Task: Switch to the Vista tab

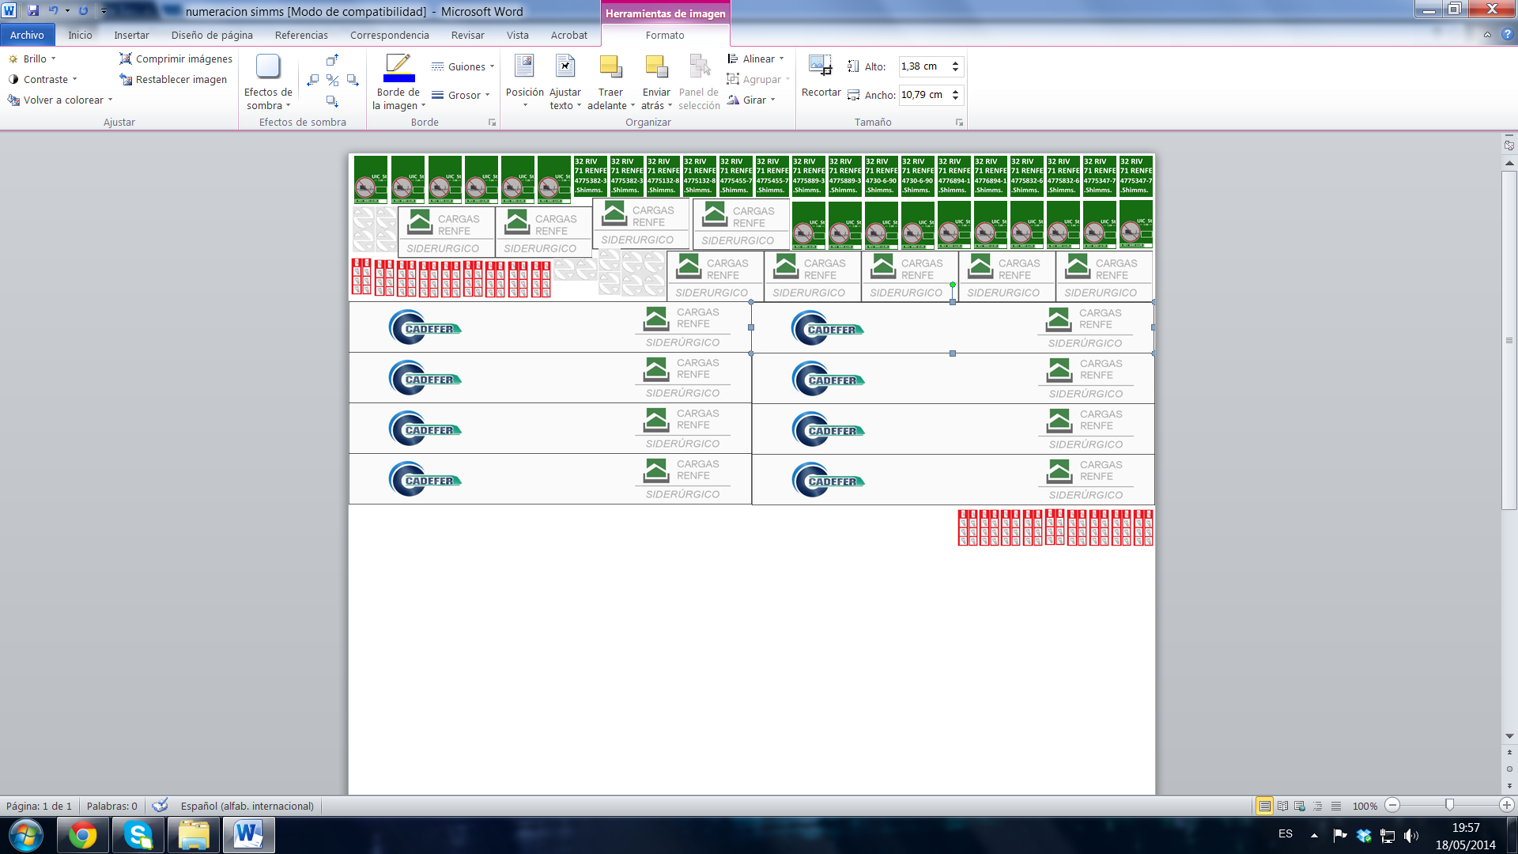Action: pos(518,35)
